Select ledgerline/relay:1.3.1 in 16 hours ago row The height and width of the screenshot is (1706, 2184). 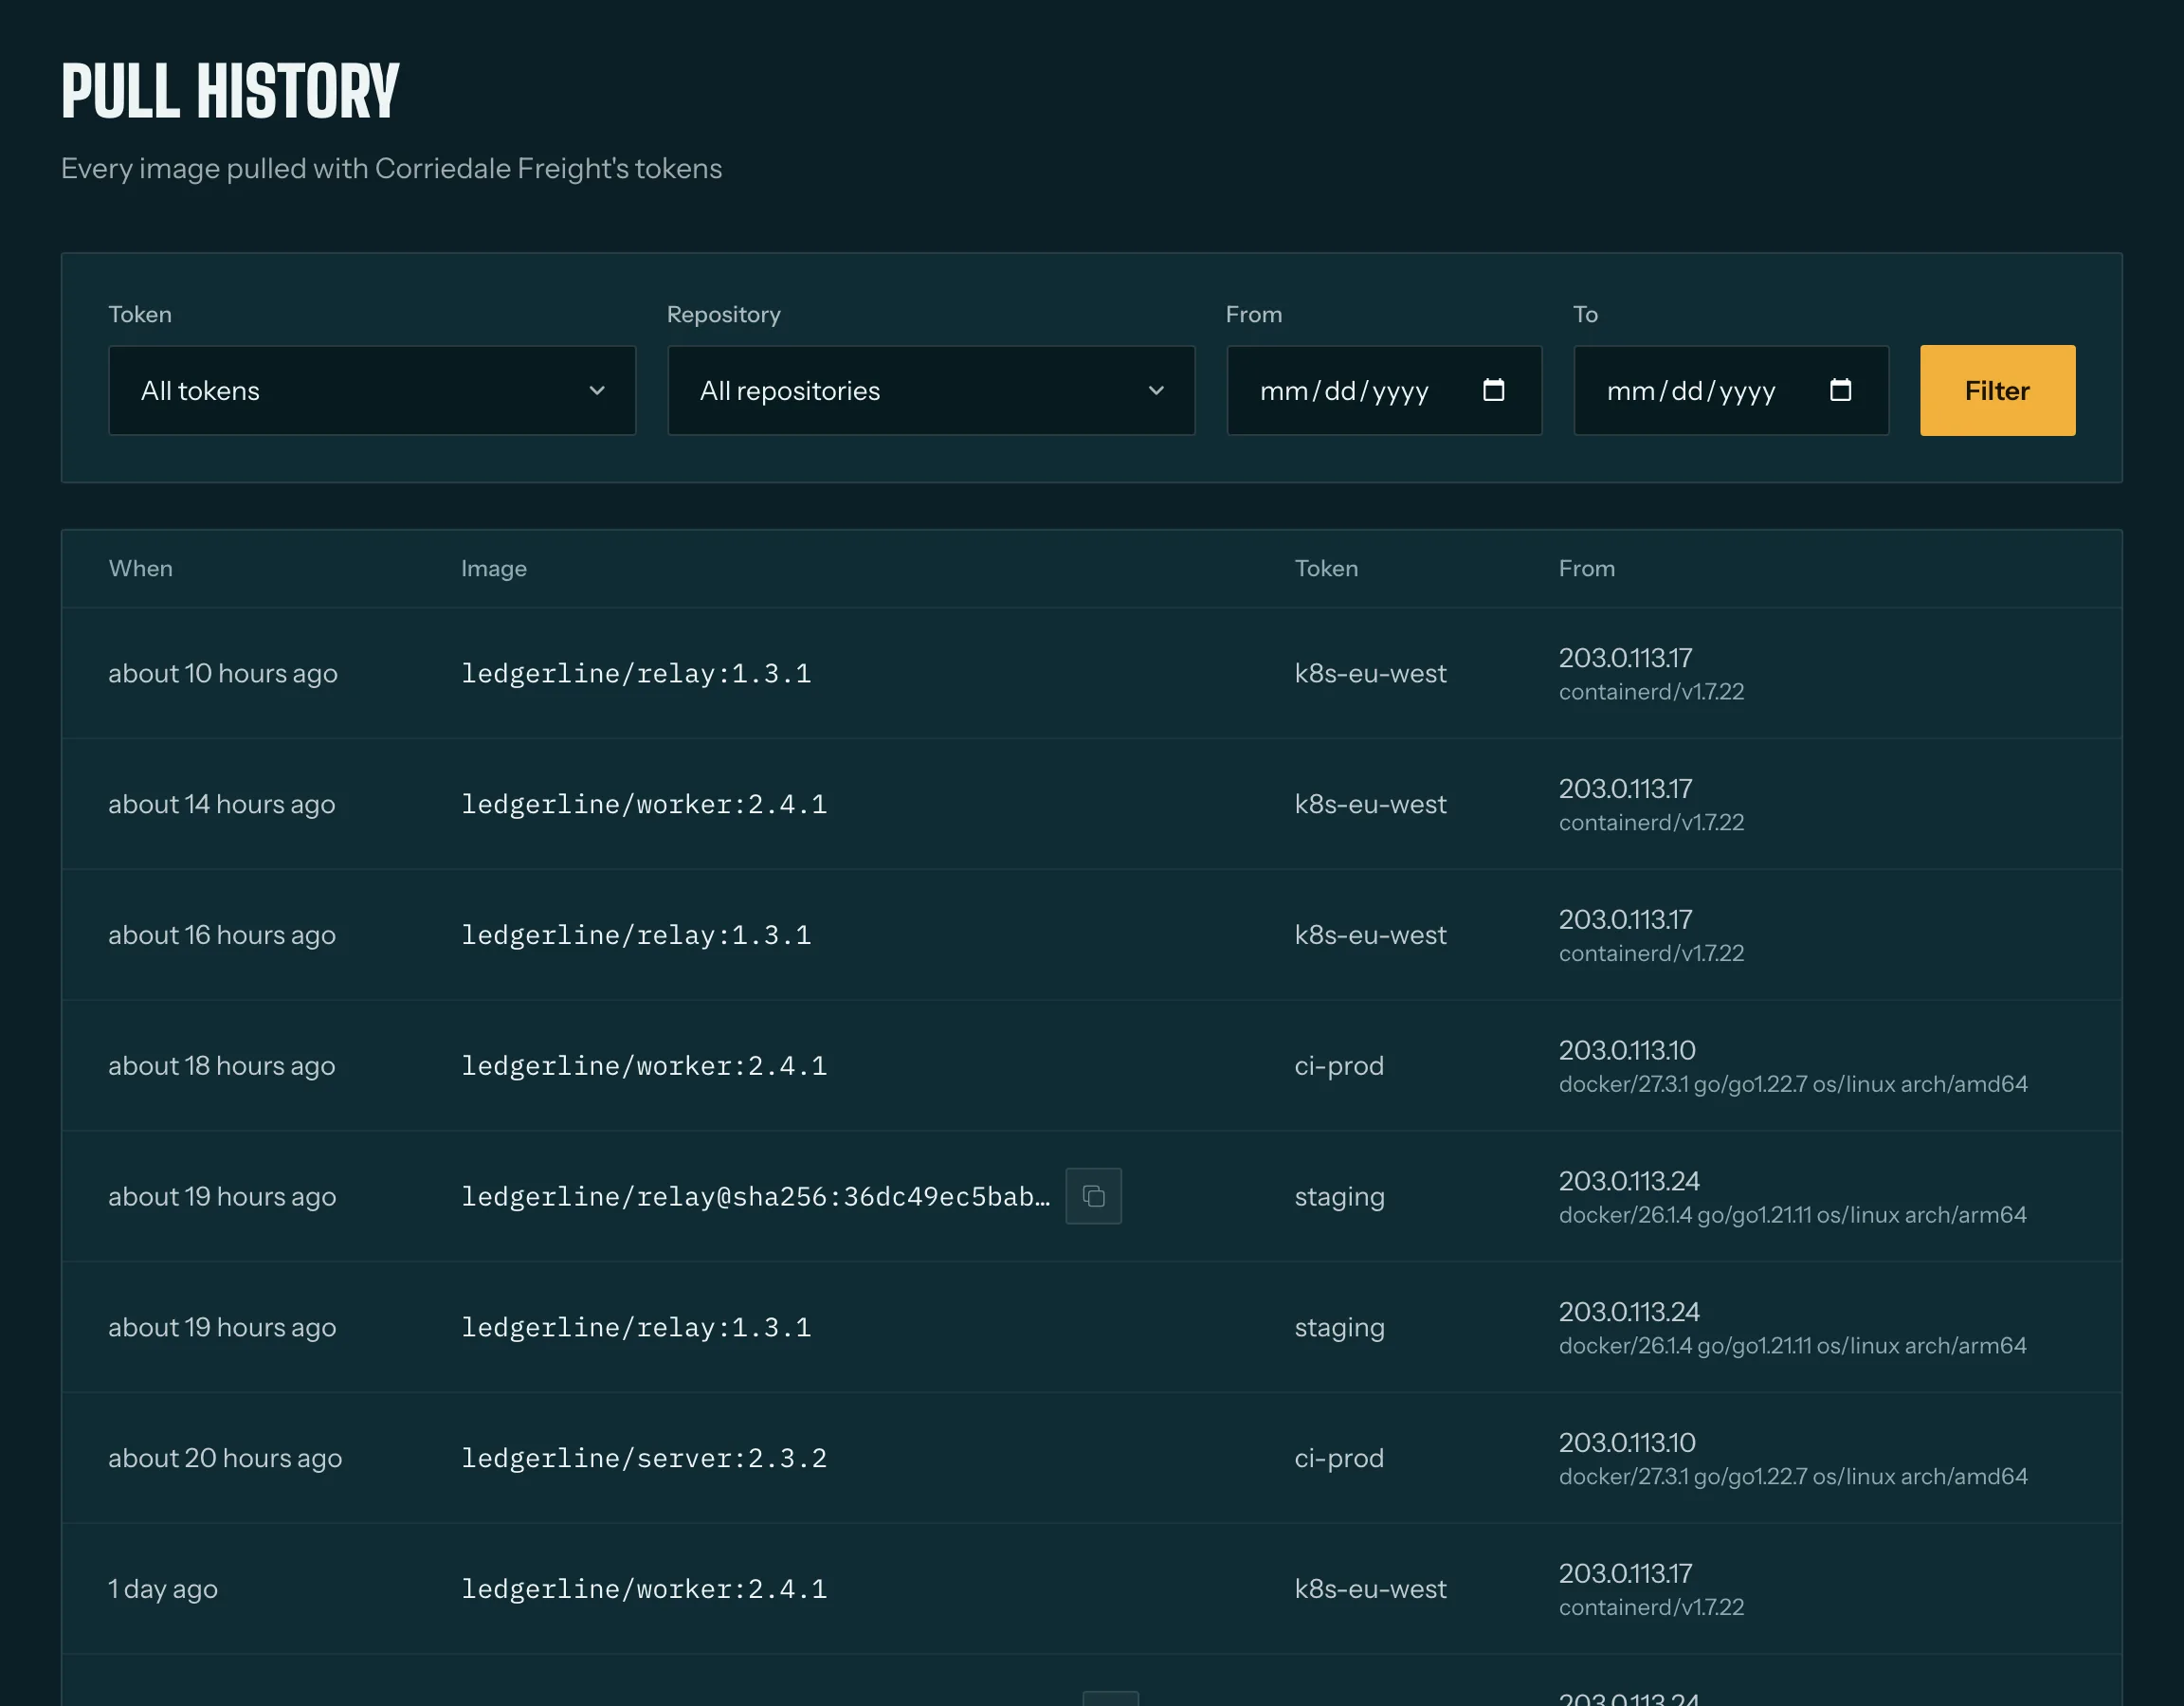pos(636,935)
